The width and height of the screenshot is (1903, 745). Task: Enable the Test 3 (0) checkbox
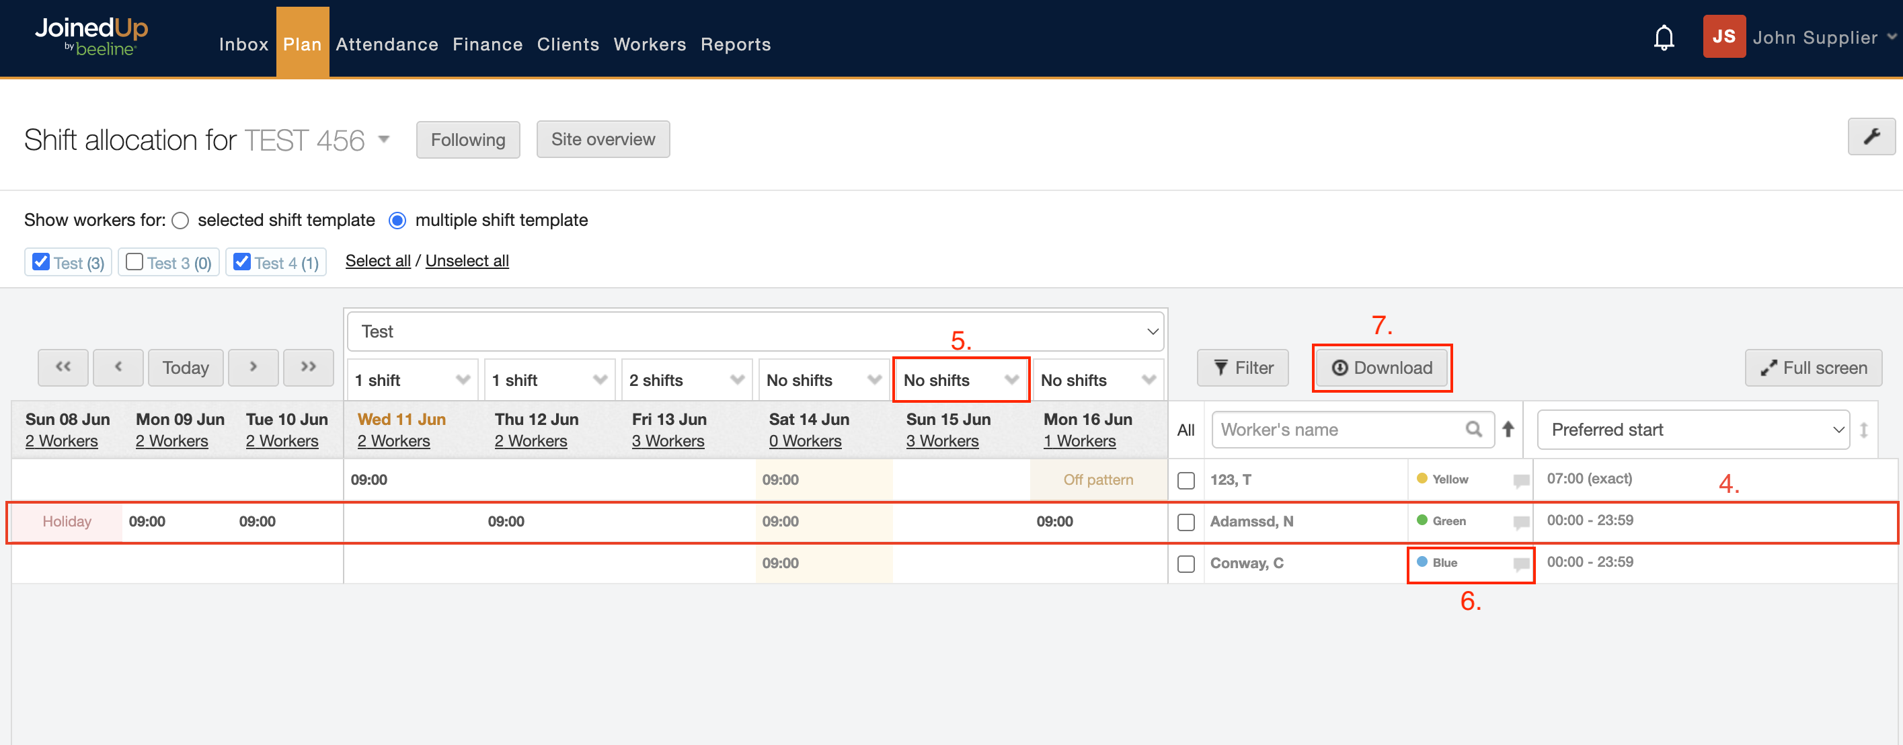click(134, 262)
